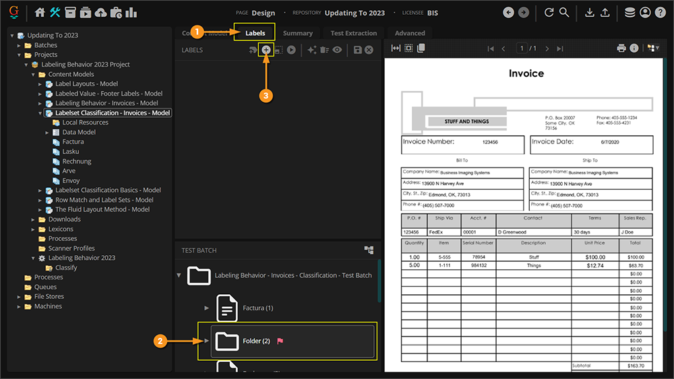The height and width of the screenshot is (379, 674).
Task: Expand the Folder (2) item
Action: (206, 341)
